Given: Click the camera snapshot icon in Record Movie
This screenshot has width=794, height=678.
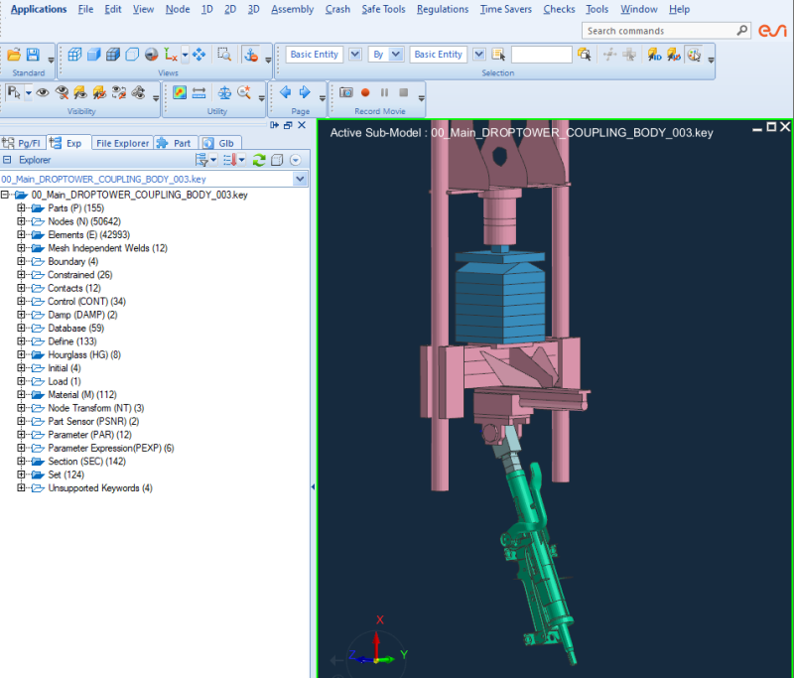Looking at the screenshot, I should pos(346,92).
